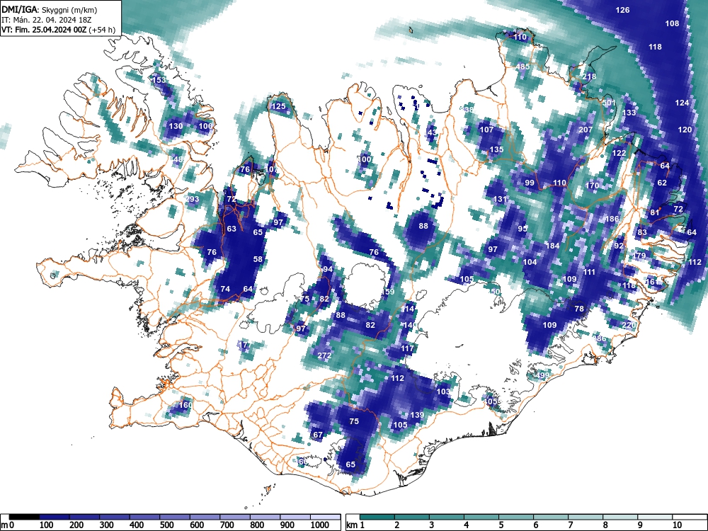Click the visibility value '58' in the west
Viewport: 708px width, 531px height.
[x=258, y=259]
